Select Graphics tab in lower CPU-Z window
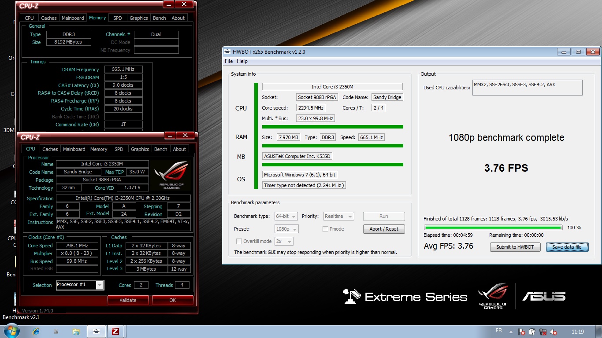The width and height of the screenshot is (602, 338). tap(140, 149)
